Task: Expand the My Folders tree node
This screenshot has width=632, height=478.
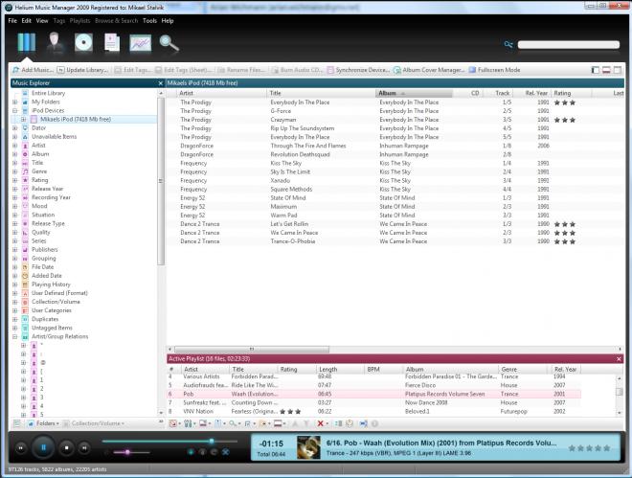Action: point(15,102)
